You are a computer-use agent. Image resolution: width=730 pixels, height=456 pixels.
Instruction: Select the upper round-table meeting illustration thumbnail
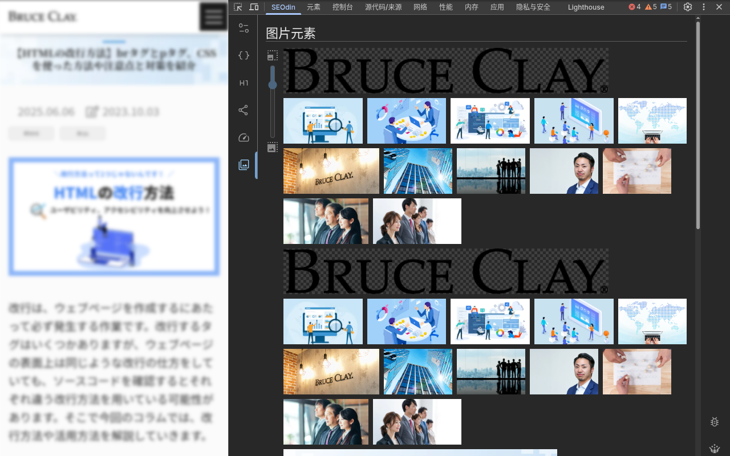(x=407, y=121)
